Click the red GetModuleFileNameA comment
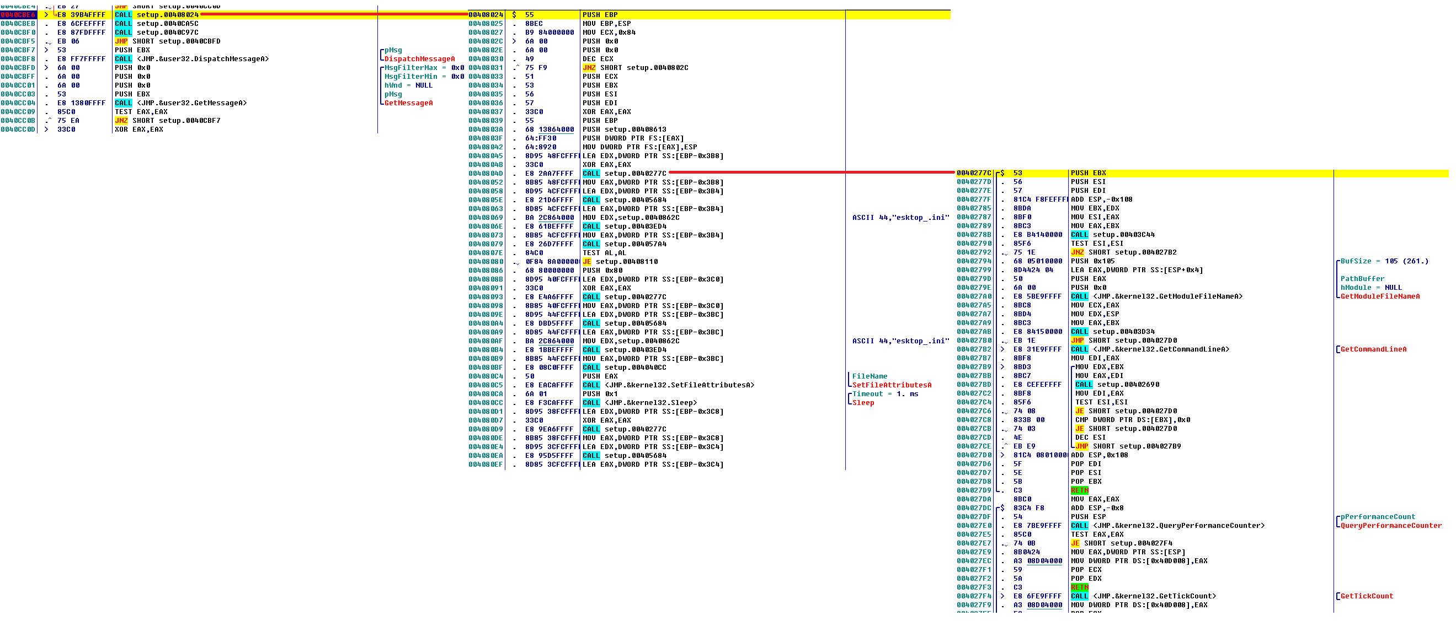The height and width of the screenshot is (621, 1456). 1380,296
